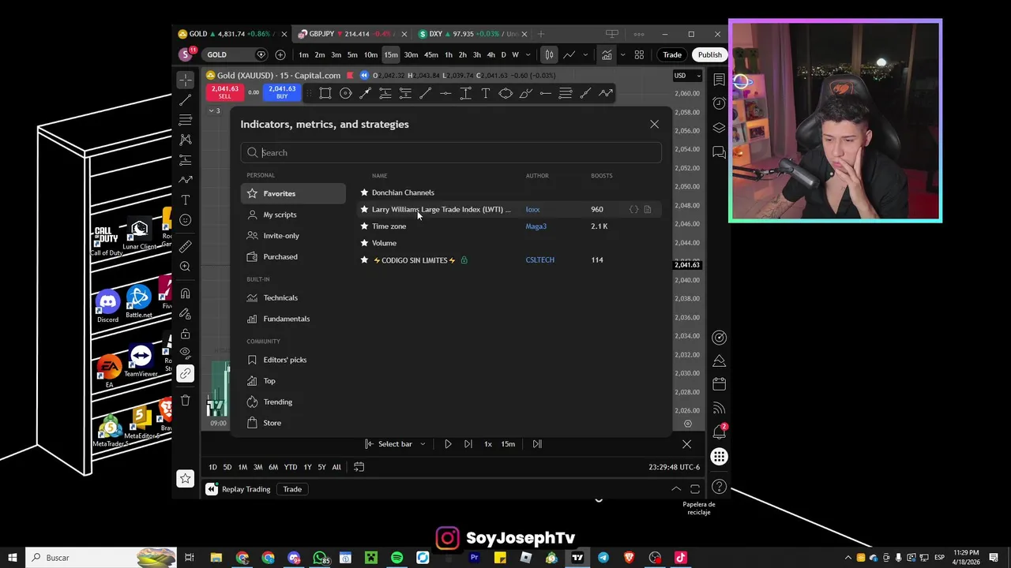Open the text annotation tool
The width and height of the screenshot is (1011, 568).
185,200
